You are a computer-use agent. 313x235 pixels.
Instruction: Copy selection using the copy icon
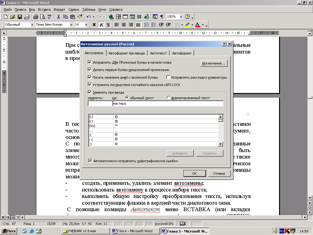click(65, 17)
